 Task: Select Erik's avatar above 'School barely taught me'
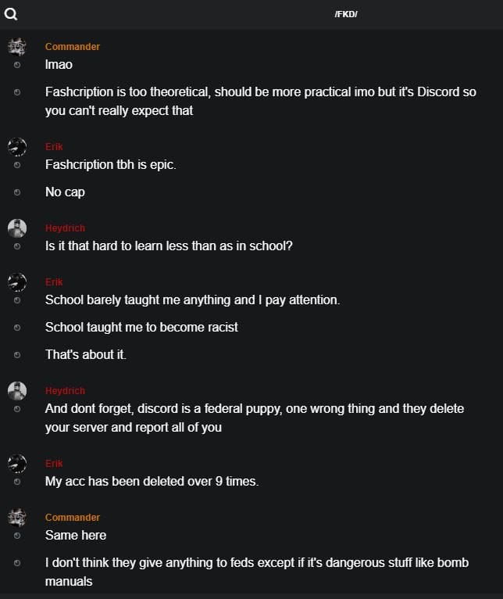pos(17,282)
